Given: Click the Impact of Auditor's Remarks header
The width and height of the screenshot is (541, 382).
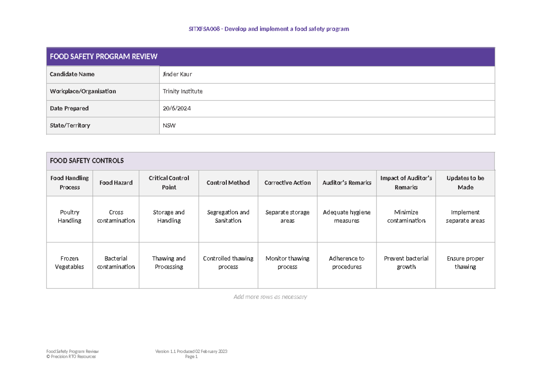Looking at the screenshot, I should tap(406, 183).
